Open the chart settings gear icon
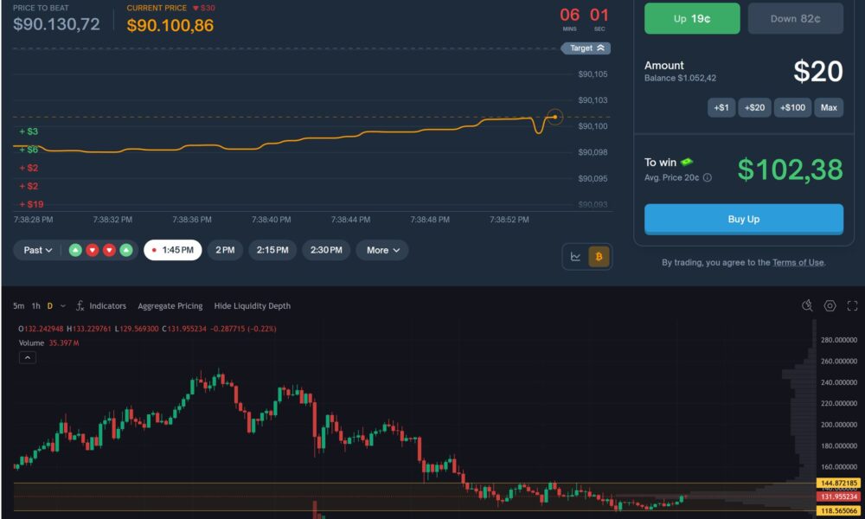 (x=829, y=305)
